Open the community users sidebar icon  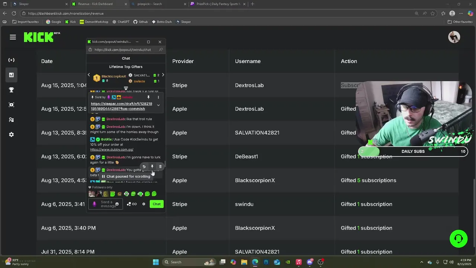(12, 119)
